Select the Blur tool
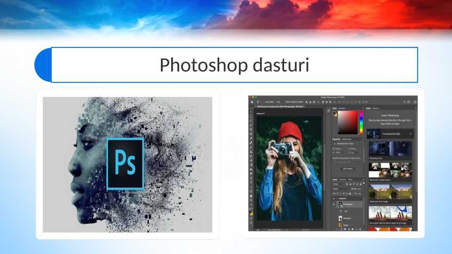The height and width of the screenshot is (254, 452). click(x=251, y=169)
